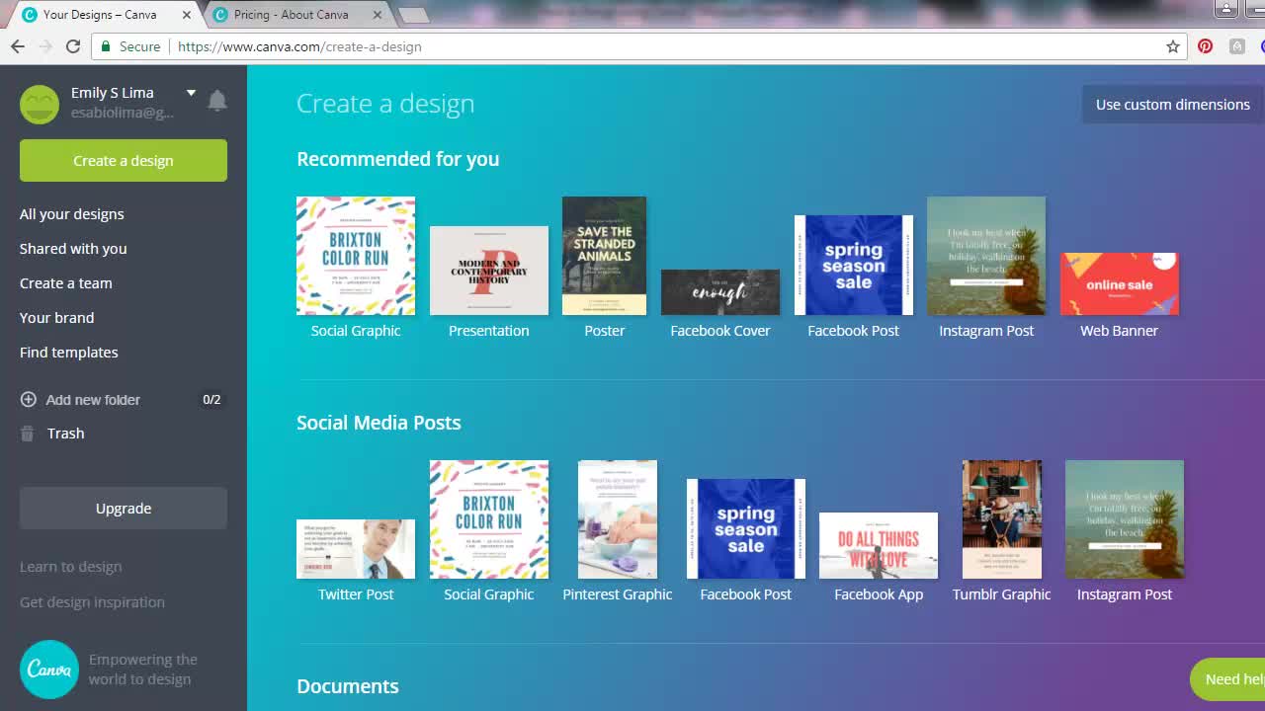This screenshot has width=1265, height=711.
Task: Choose the Facebook App thumbnail
Action: tap(879, 545)
